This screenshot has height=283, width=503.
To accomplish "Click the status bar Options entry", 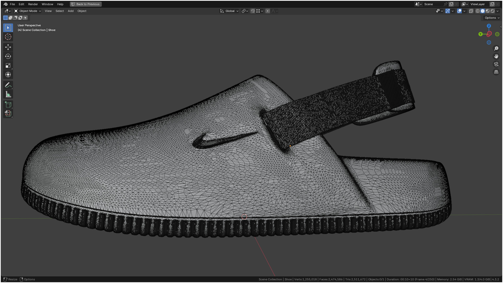I will coord(27,279).
